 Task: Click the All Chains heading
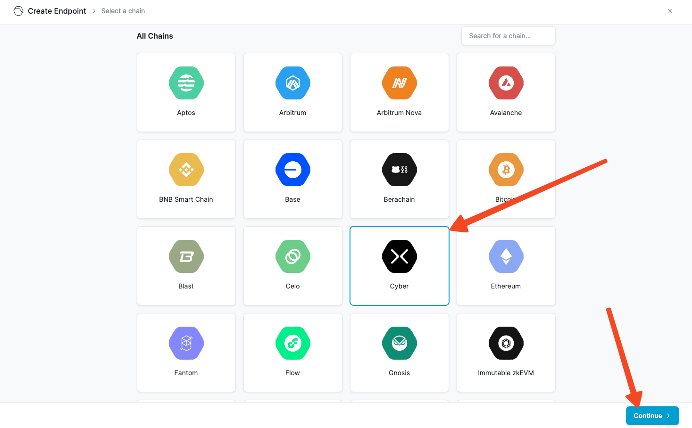coord(155,36)
